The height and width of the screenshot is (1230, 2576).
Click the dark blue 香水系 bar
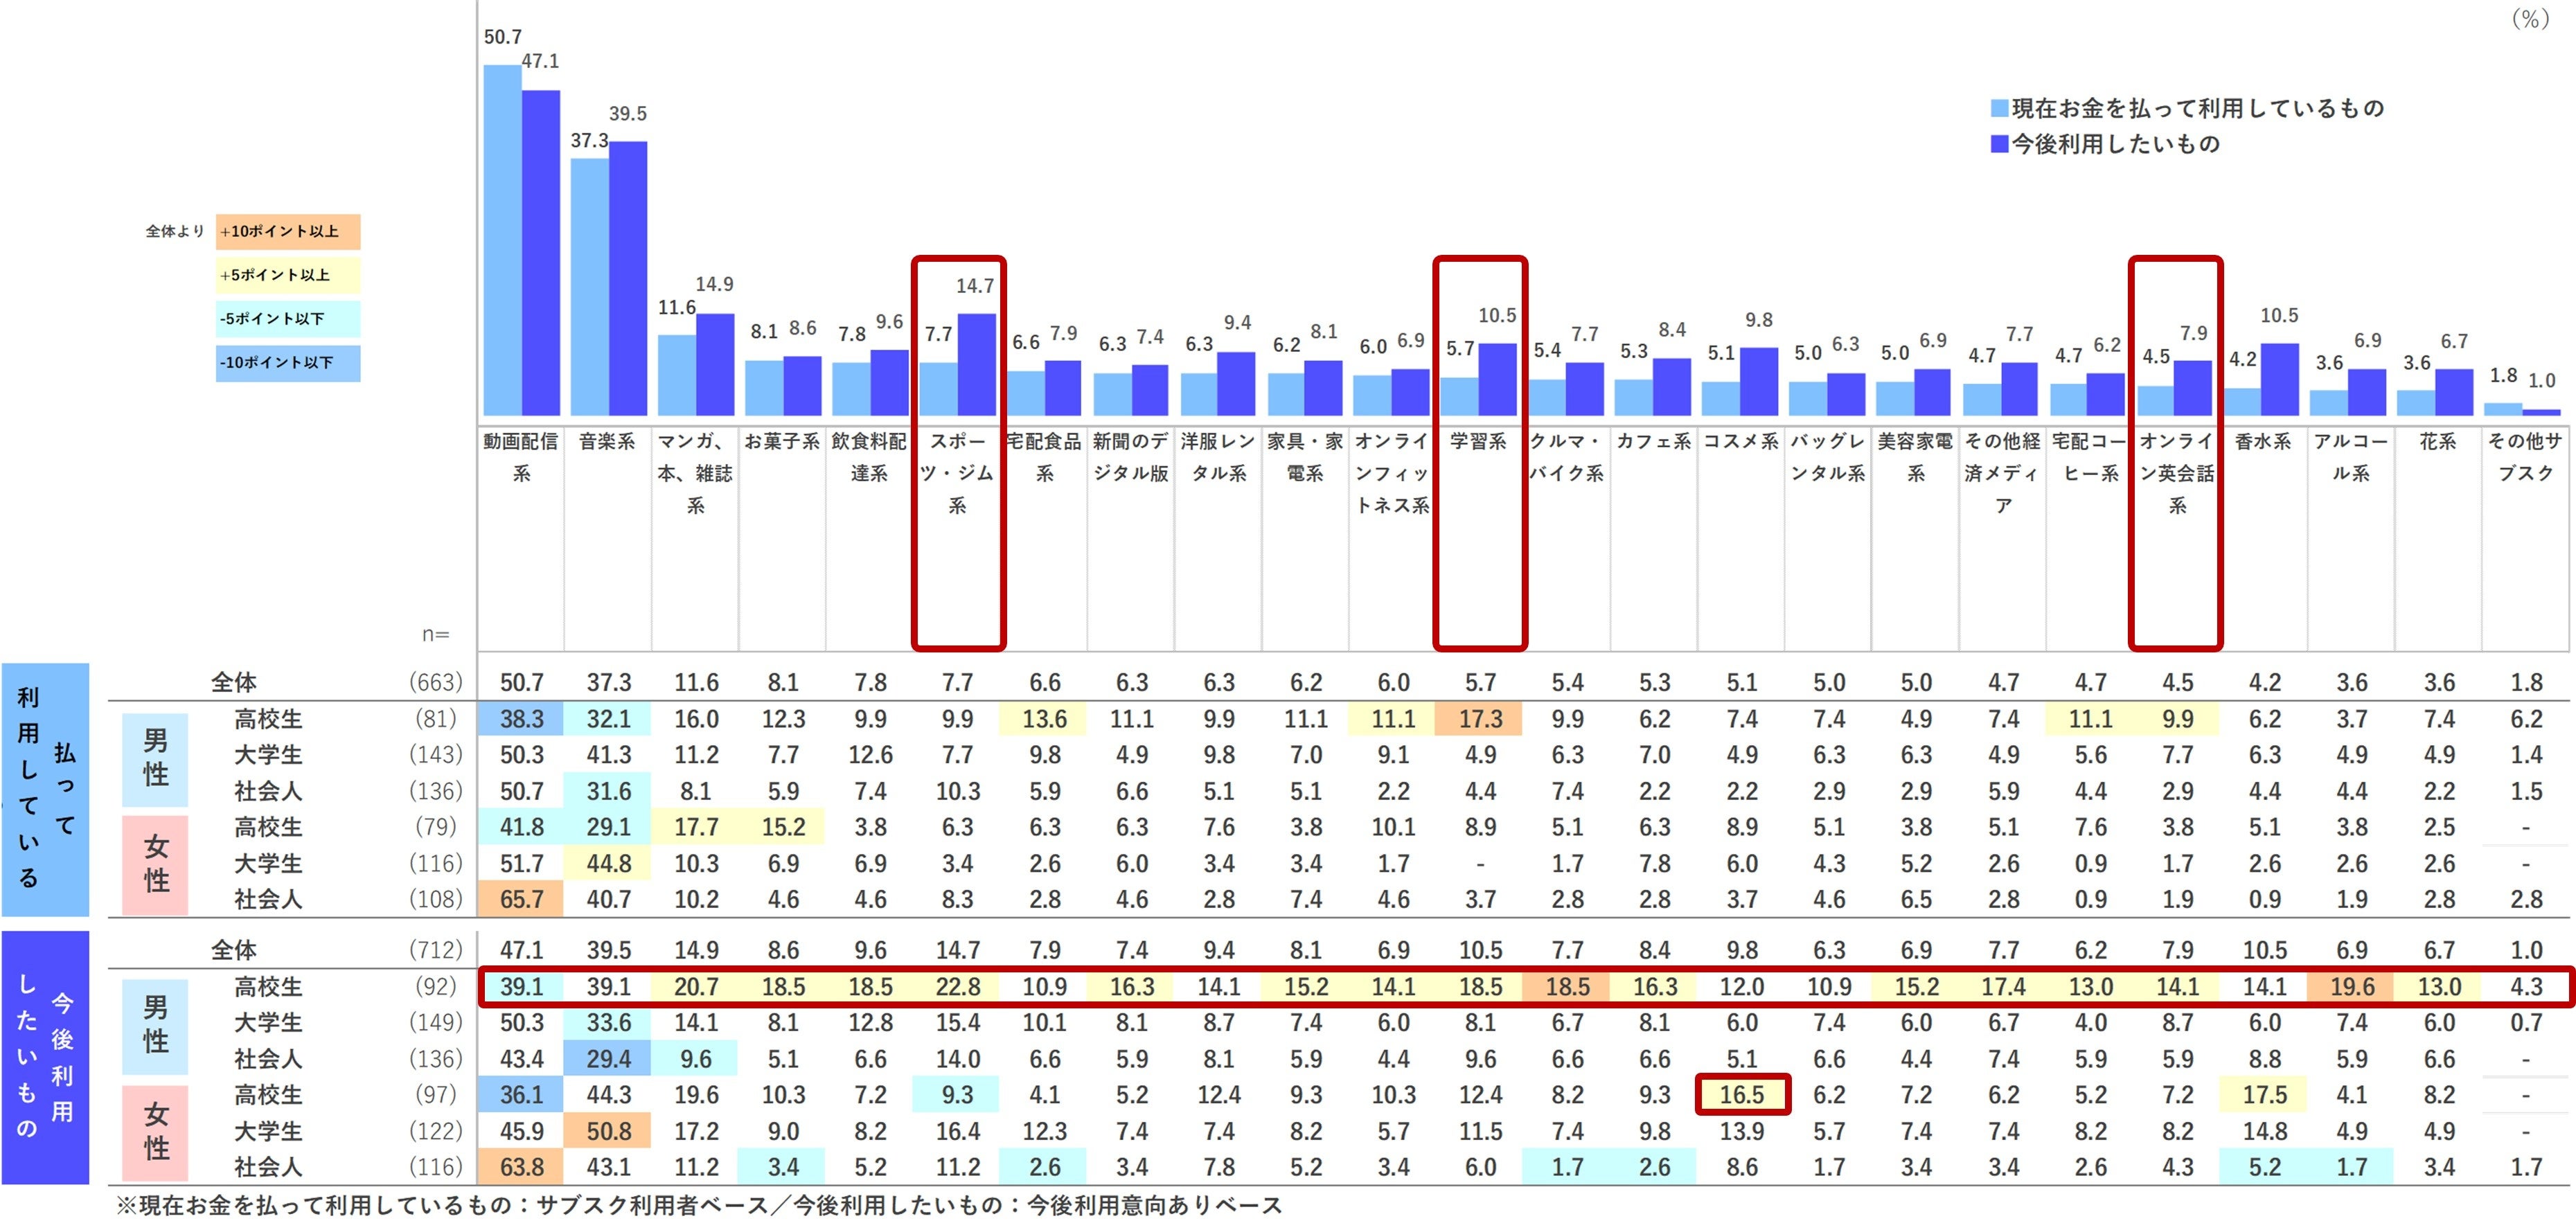pyautogui.click(x=2280, y=379)
